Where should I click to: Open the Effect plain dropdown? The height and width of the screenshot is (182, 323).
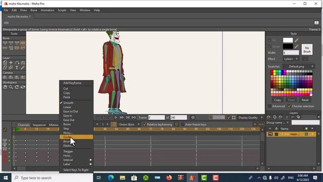coord(291,59)
